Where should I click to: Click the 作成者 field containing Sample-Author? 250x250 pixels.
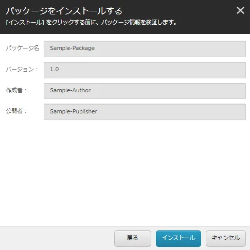(145, 91)
